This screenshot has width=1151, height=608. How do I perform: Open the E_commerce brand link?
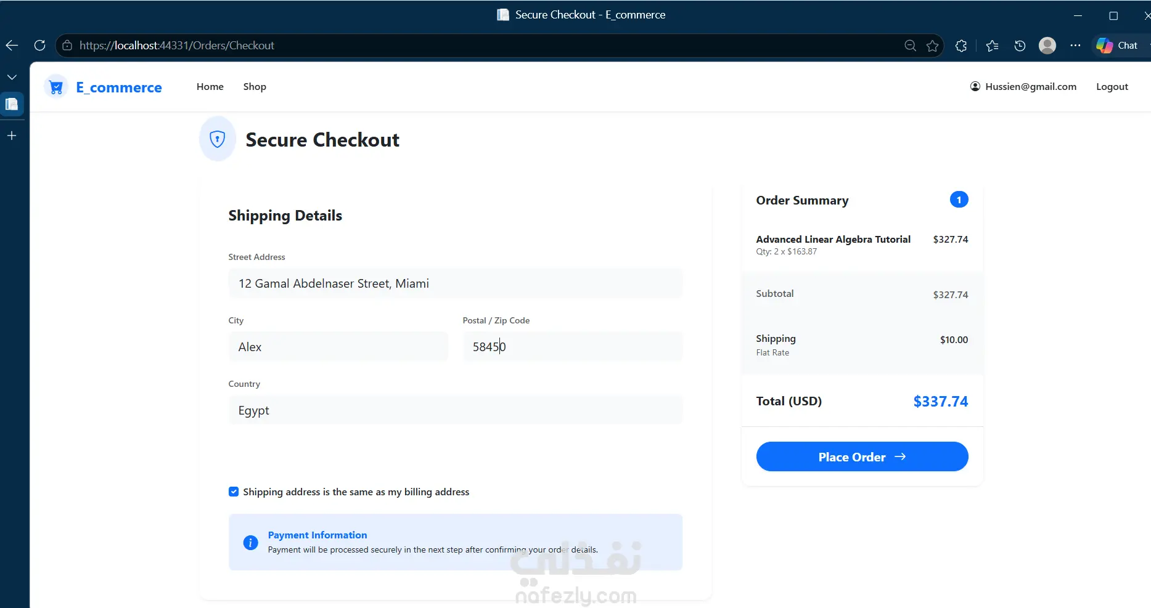(x=119, y=87)
